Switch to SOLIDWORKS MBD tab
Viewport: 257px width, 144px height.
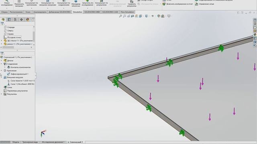point(92,12)
